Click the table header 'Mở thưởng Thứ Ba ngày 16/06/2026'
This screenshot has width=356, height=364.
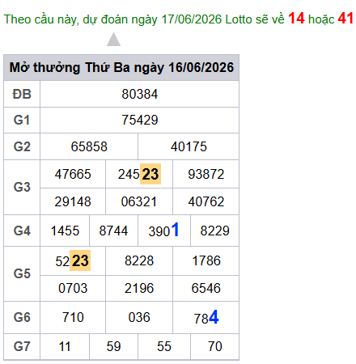[x=121, y=67]
